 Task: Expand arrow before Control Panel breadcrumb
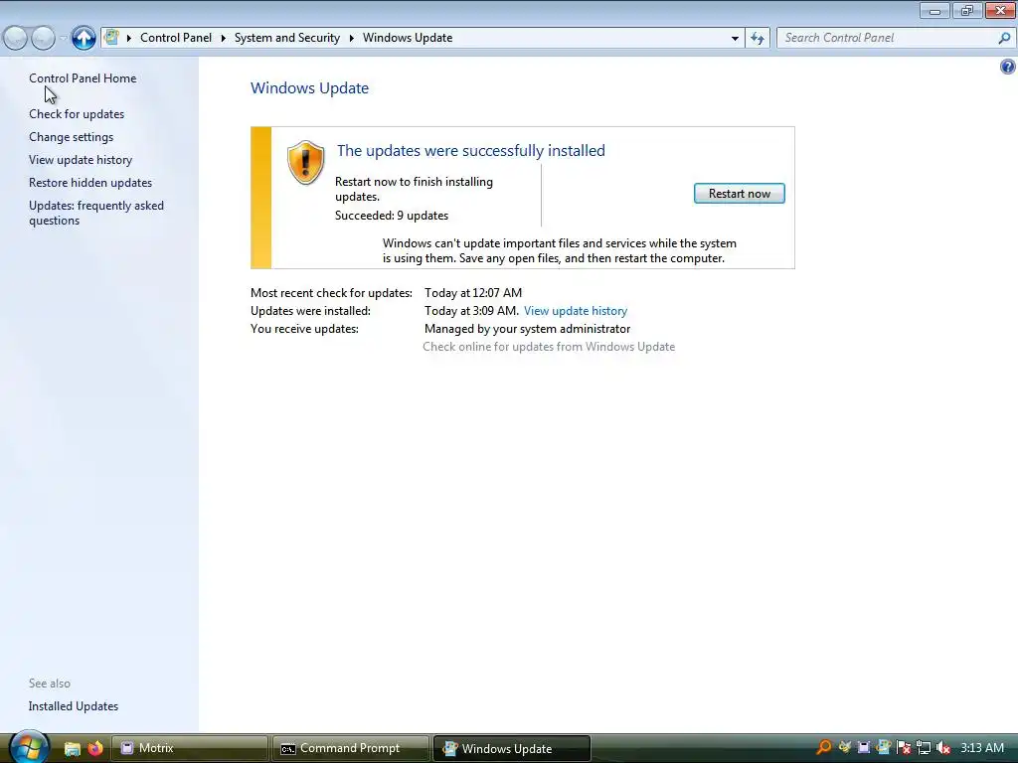point(128,38)
